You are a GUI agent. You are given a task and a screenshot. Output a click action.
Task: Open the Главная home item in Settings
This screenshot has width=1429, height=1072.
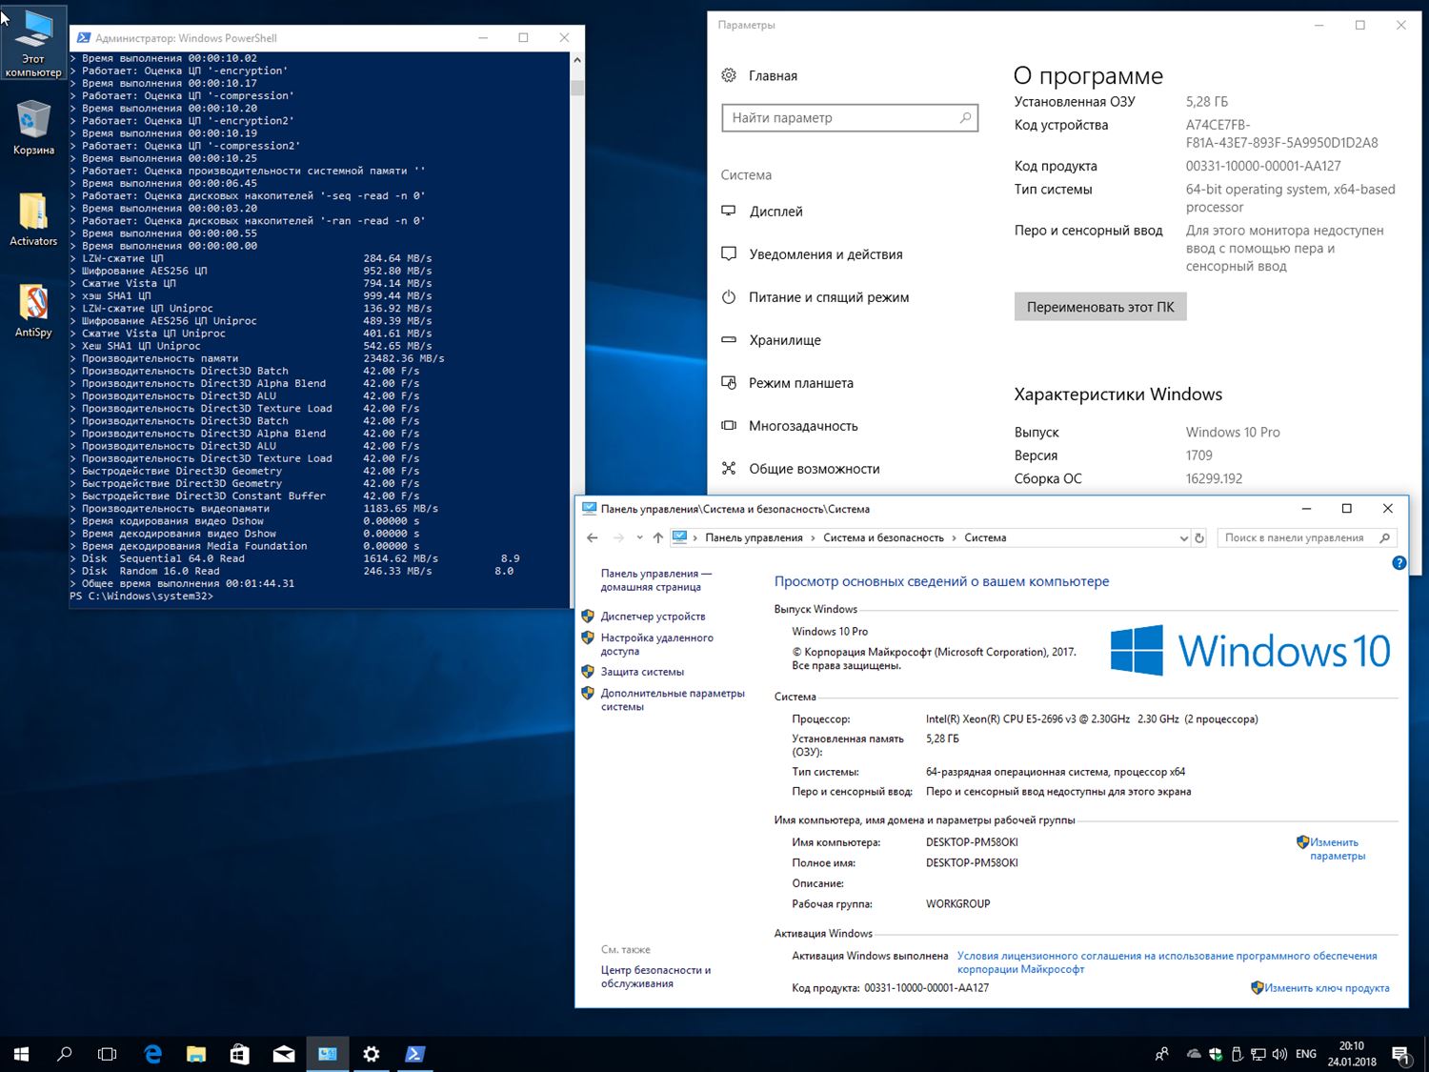772,76
